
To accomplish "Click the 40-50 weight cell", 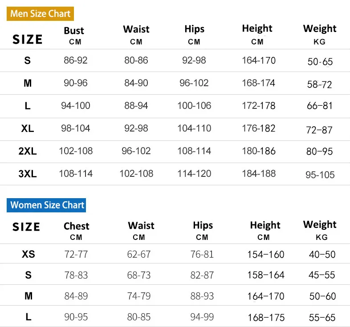I will tap(322, 255).
